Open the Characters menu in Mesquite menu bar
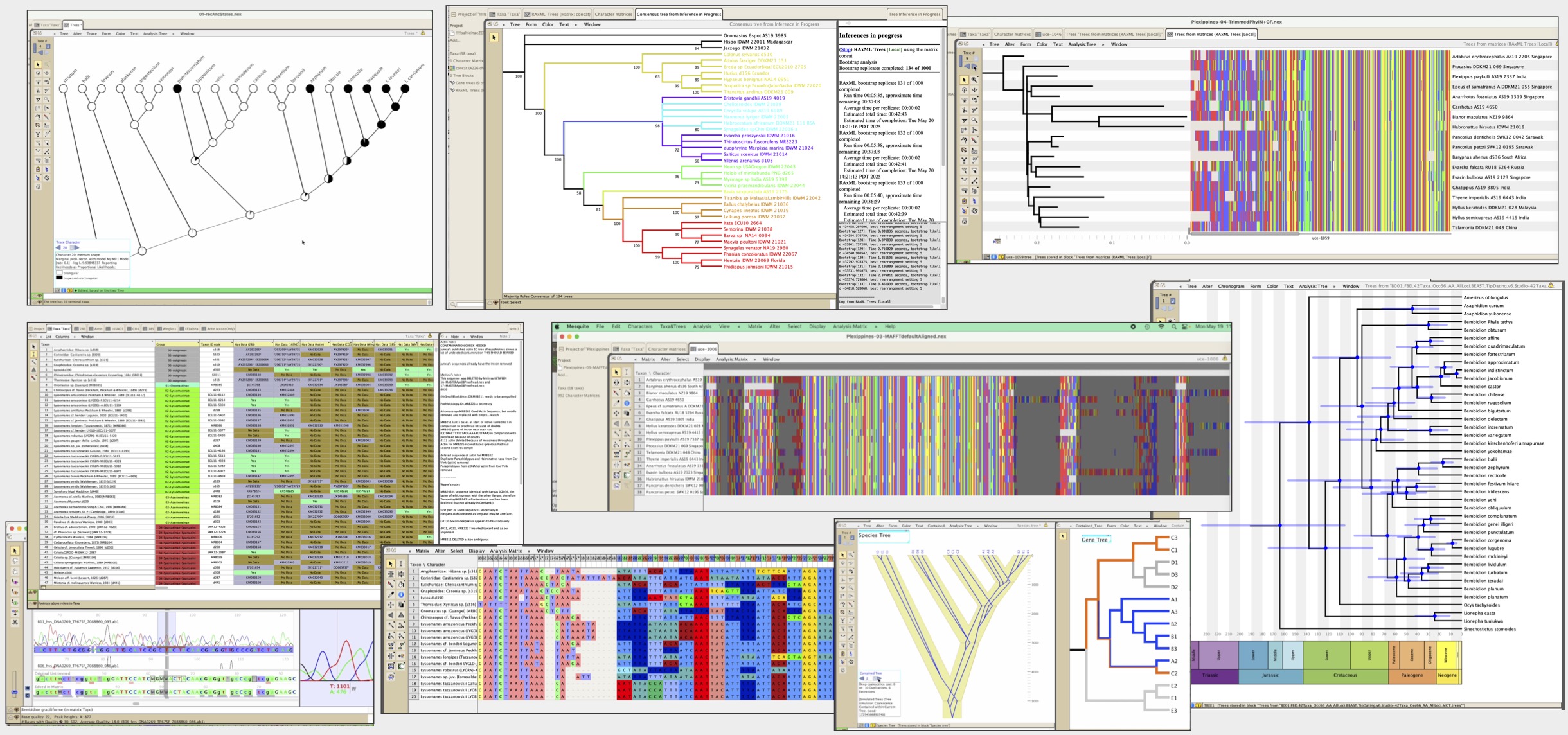Screen dimensions: 1568x735 (x=639, y=327)
